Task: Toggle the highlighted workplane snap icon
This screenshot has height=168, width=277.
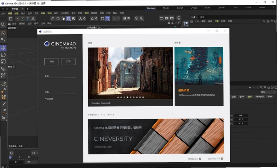Action: [107, 18]
